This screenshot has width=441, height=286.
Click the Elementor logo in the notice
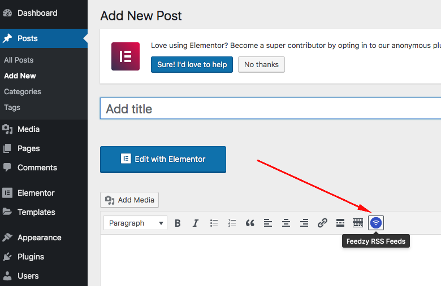click(x=126, y=56)
